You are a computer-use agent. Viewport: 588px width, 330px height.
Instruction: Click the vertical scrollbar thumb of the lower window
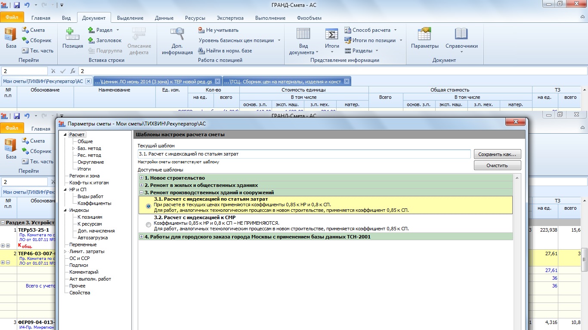584,260
